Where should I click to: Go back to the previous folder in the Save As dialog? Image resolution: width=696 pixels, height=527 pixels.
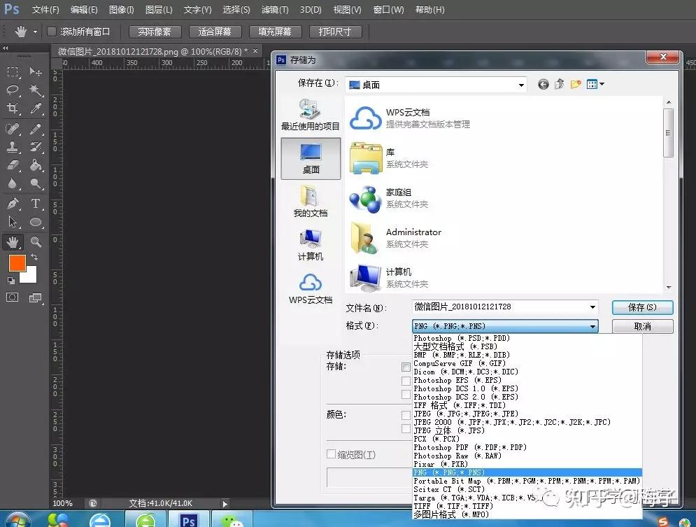tap(543, 84)
